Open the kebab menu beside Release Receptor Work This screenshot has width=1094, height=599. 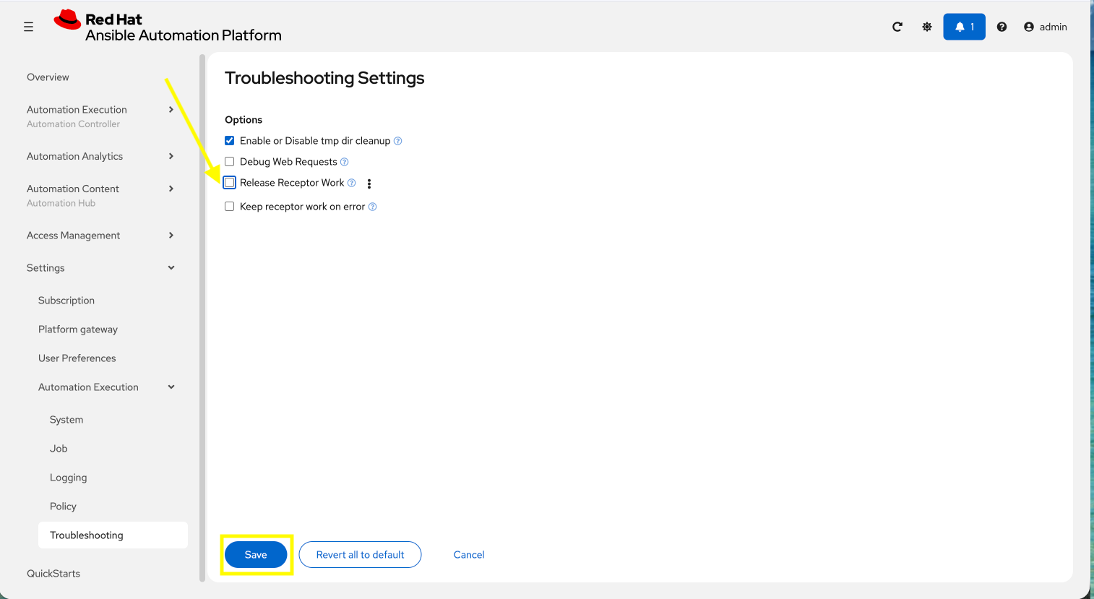[x=369, y=184]
